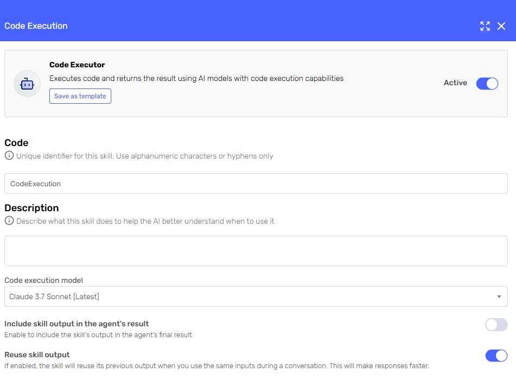This screenshot has width=516, height=392.
Task: Click the Save as template button
Action: 80,96
